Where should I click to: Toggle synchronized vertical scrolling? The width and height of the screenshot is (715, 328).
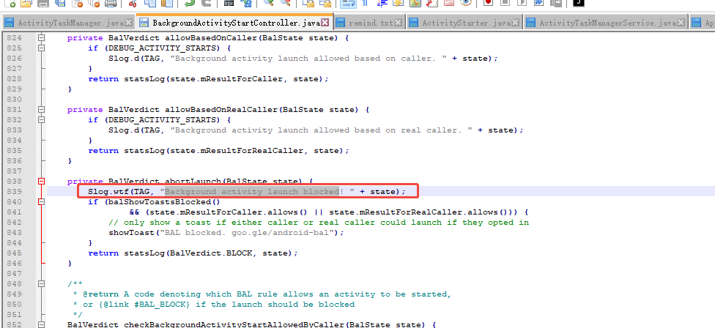(308, 3)
